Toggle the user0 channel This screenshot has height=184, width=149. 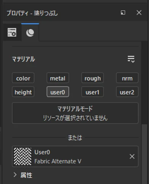click(x=58, y=92)
